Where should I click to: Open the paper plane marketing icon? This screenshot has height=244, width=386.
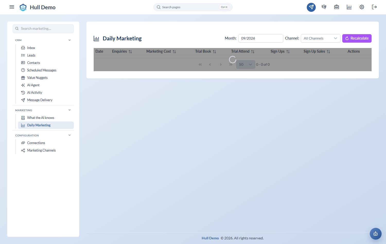coord(311,7)
